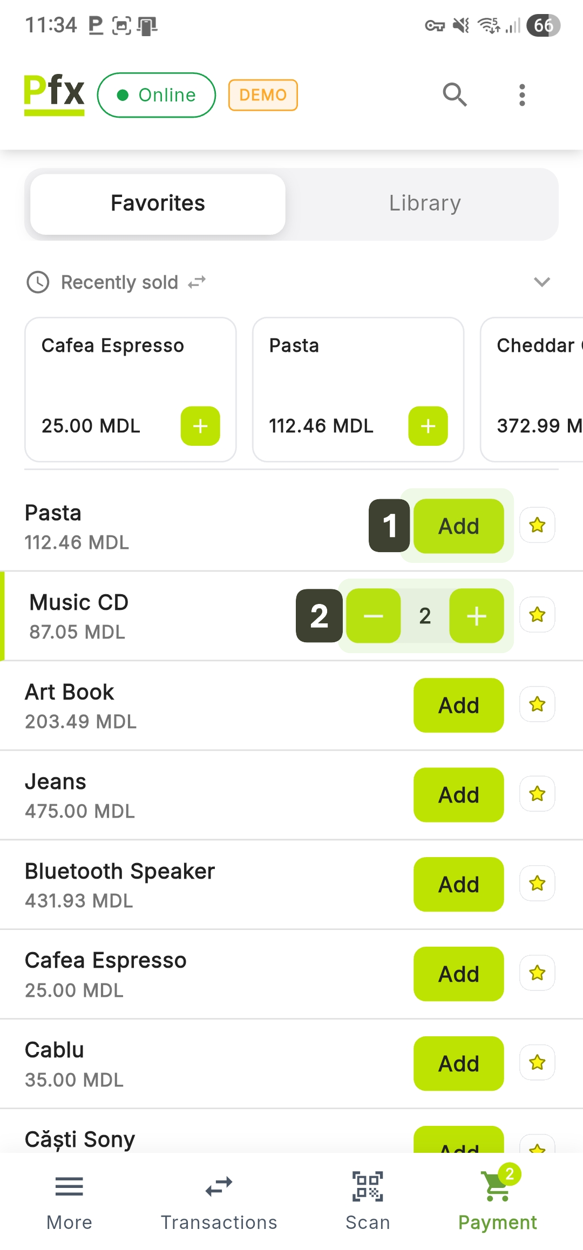Tap the plus on Cafea Espresso card
The image size is (583, 1250).
point(200,426)
